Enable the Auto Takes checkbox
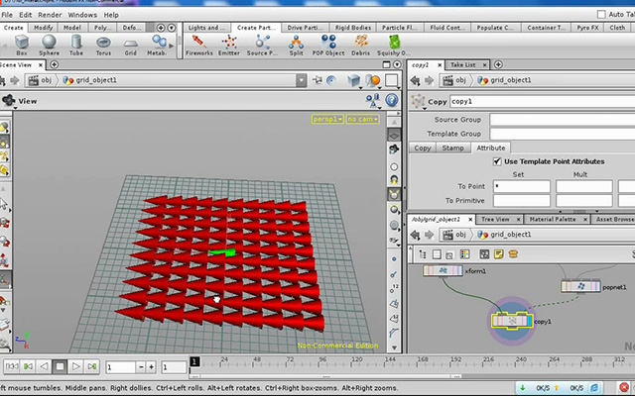Image resolution: width=635 pixels, height=396 pixels. tap(601, 15)
